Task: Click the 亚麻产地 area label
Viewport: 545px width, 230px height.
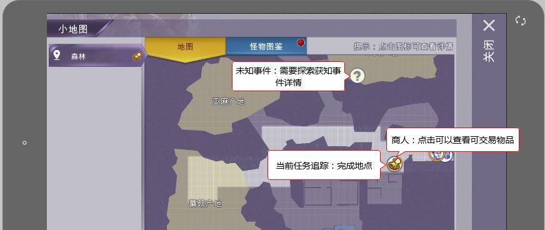Action: (x=228, y=101)
